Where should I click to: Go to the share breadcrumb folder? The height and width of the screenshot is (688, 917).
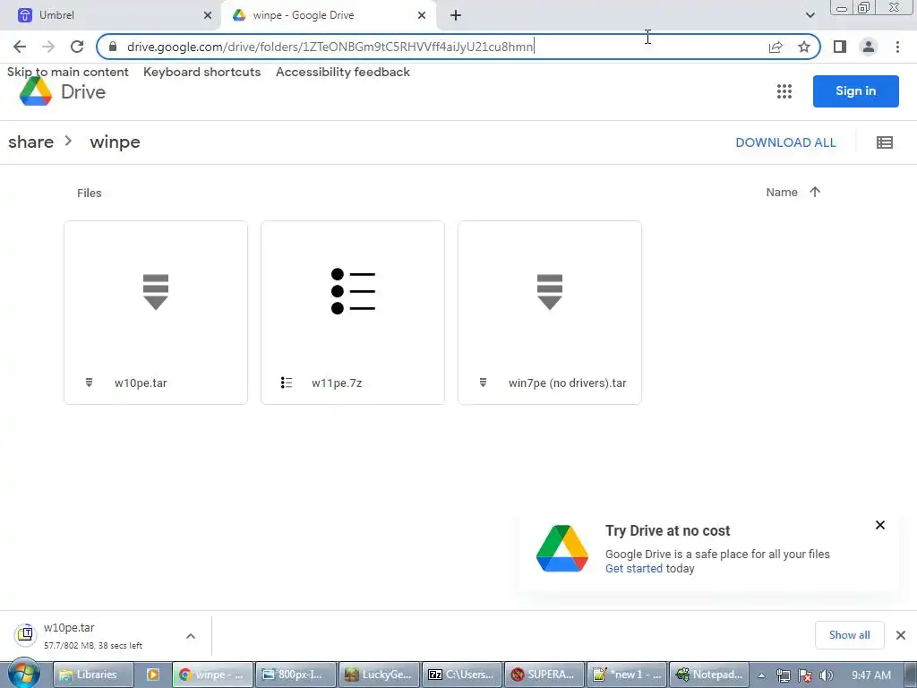click(31, 142)
